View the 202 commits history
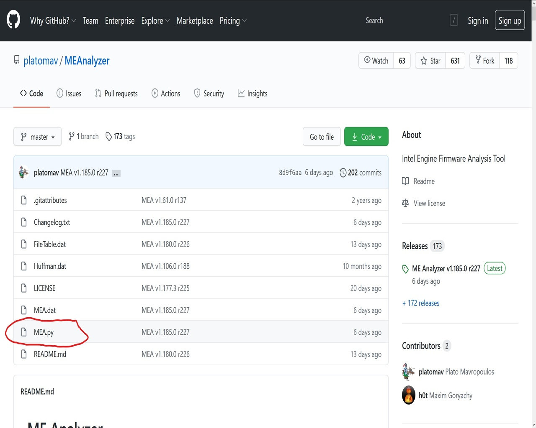The height and width of the screenshot is (428, 536). click(x=361, y=173)
